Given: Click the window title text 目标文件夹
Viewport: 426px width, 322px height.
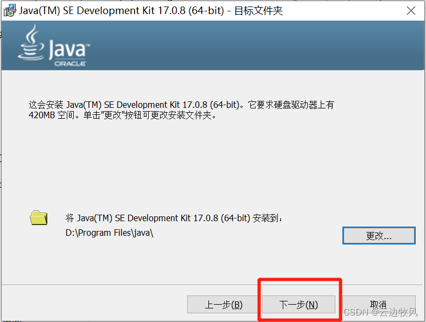Looking at the screenshot, I should pyautogui.click(x=258, y=11).
